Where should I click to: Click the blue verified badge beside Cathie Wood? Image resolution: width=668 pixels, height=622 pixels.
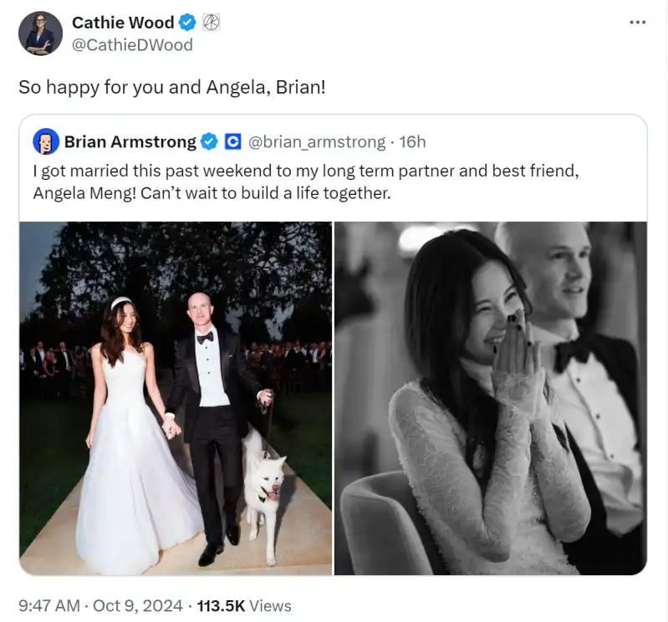click(189, 23)
